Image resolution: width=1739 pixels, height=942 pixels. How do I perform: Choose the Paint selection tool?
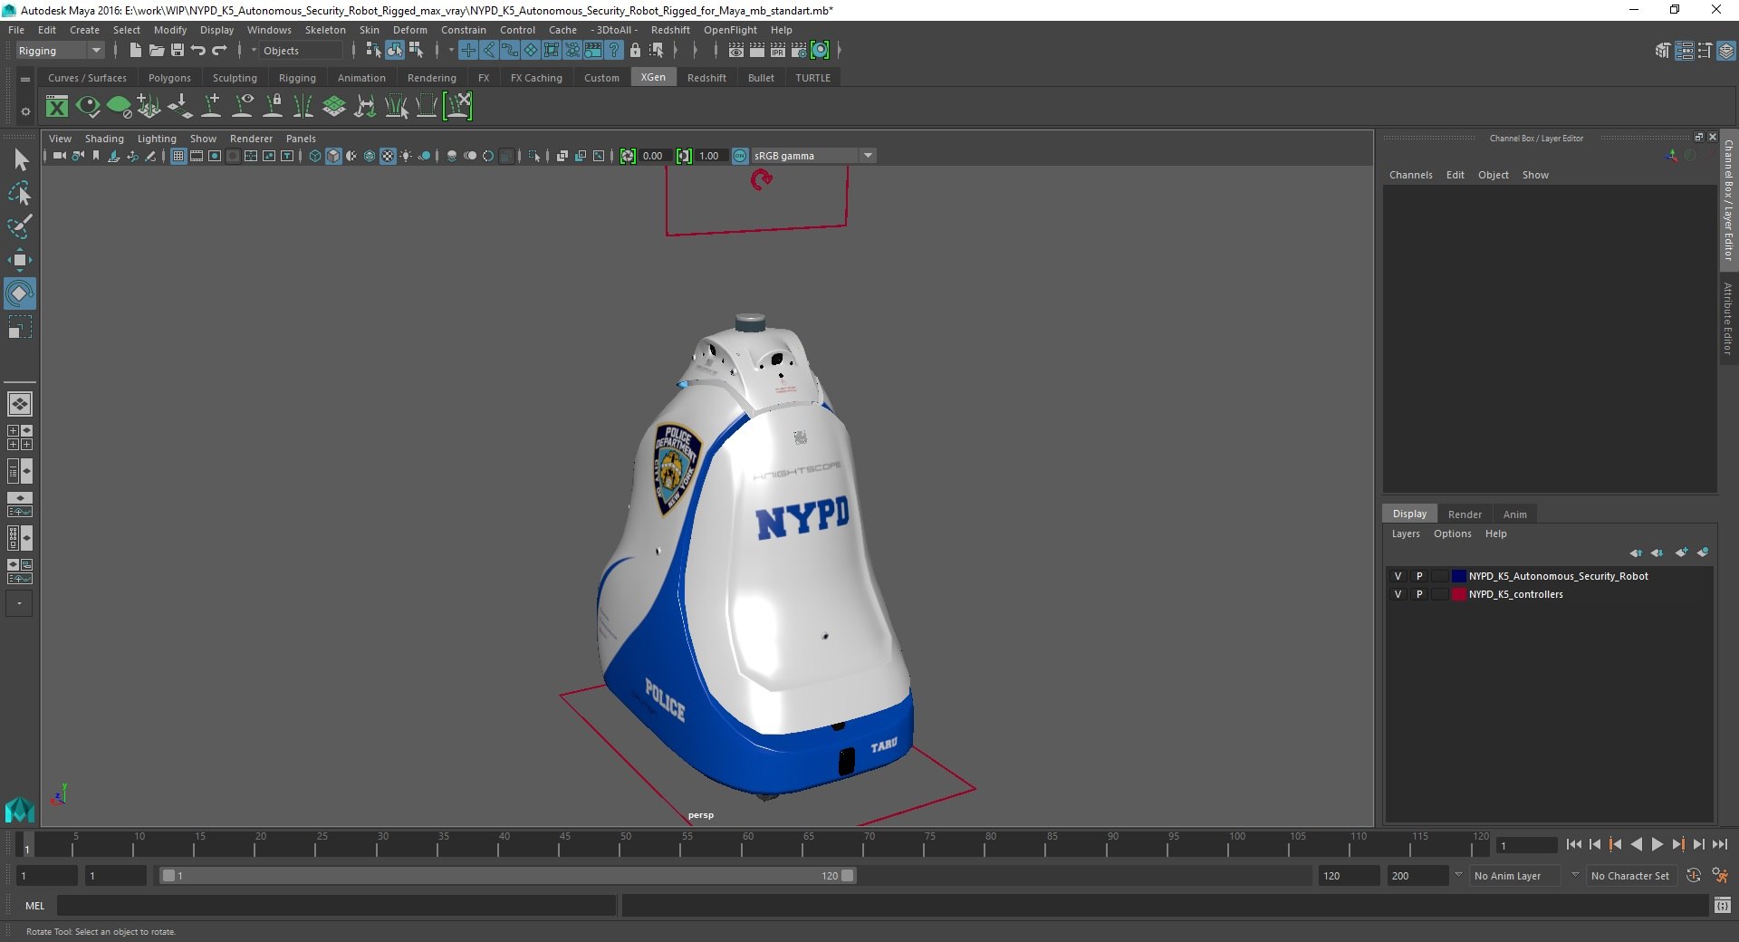point(20,226)
